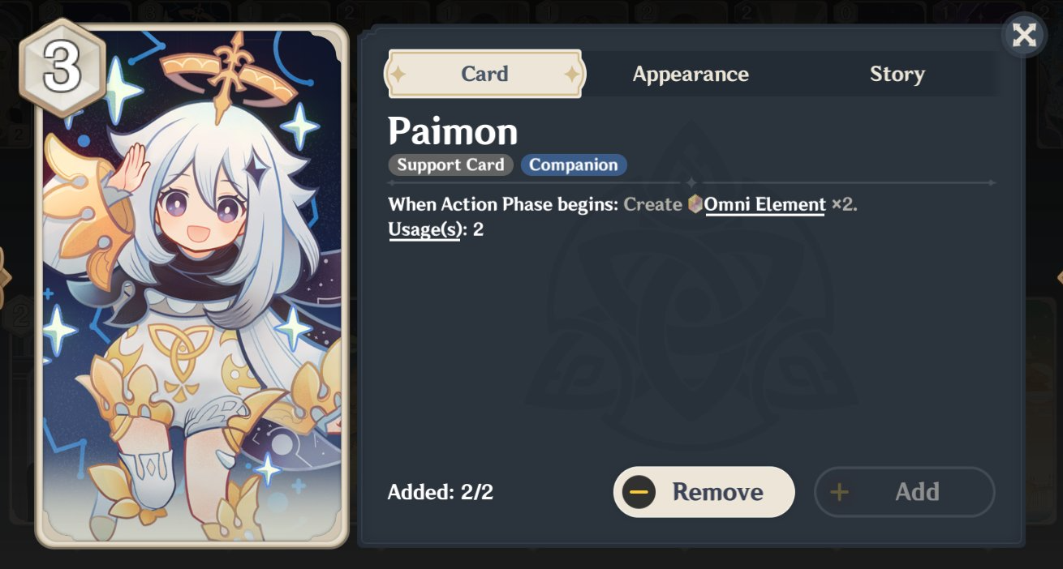Screen dimensions: 1063x569
Task: Remove Paimon card from the deck
Action: (704, 492)
